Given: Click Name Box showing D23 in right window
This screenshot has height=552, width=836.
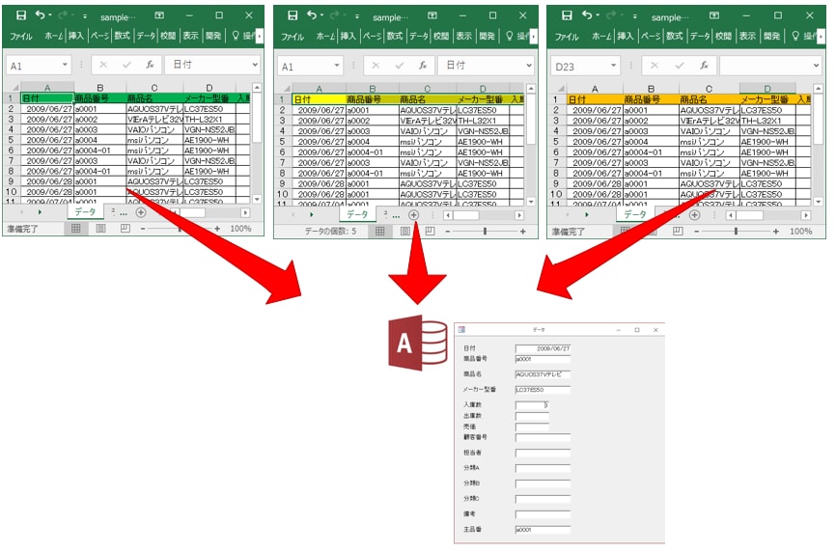Looking at the screenshot, I should pyautogui.click(x=579, y=66).
